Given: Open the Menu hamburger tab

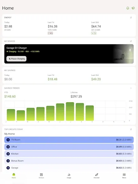Looking at the screenshot, I should pyautogui.click(x=124, y=176).
